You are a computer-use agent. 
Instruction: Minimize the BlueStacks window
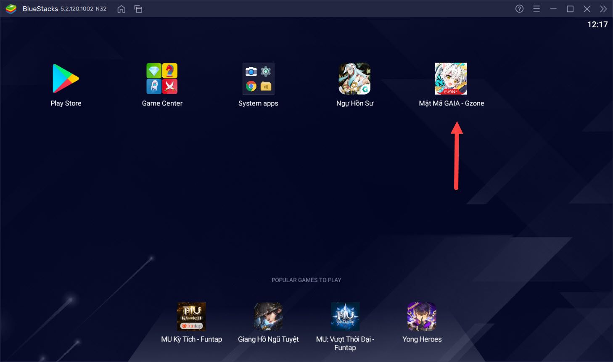pyautogui.click(x=553, y=9)
